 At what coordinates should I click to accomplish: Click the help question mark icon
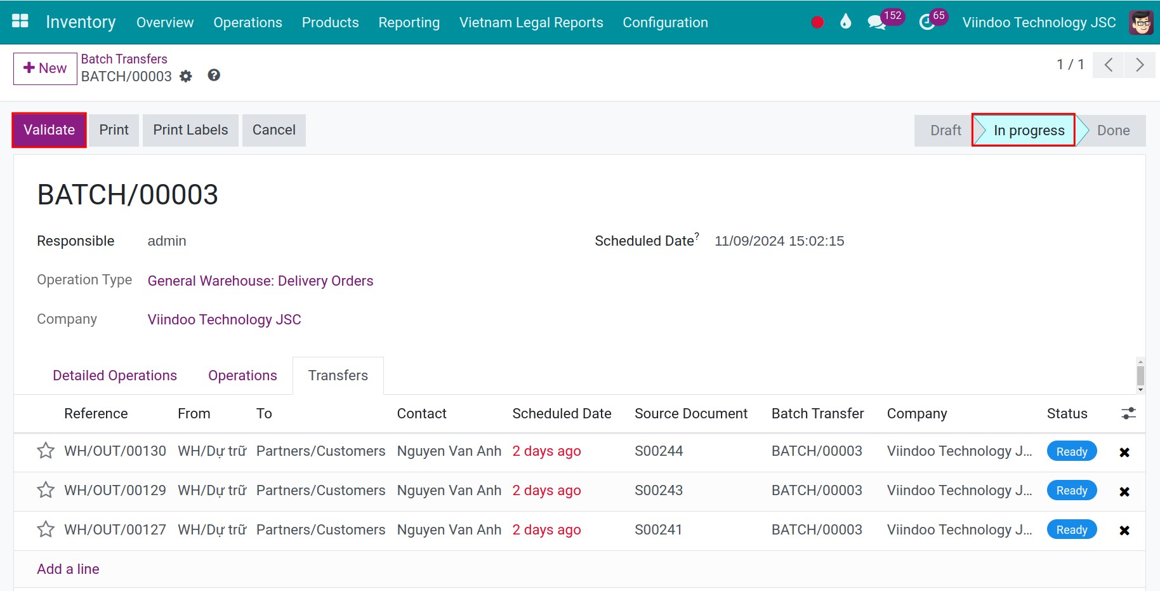click(214, 75)
